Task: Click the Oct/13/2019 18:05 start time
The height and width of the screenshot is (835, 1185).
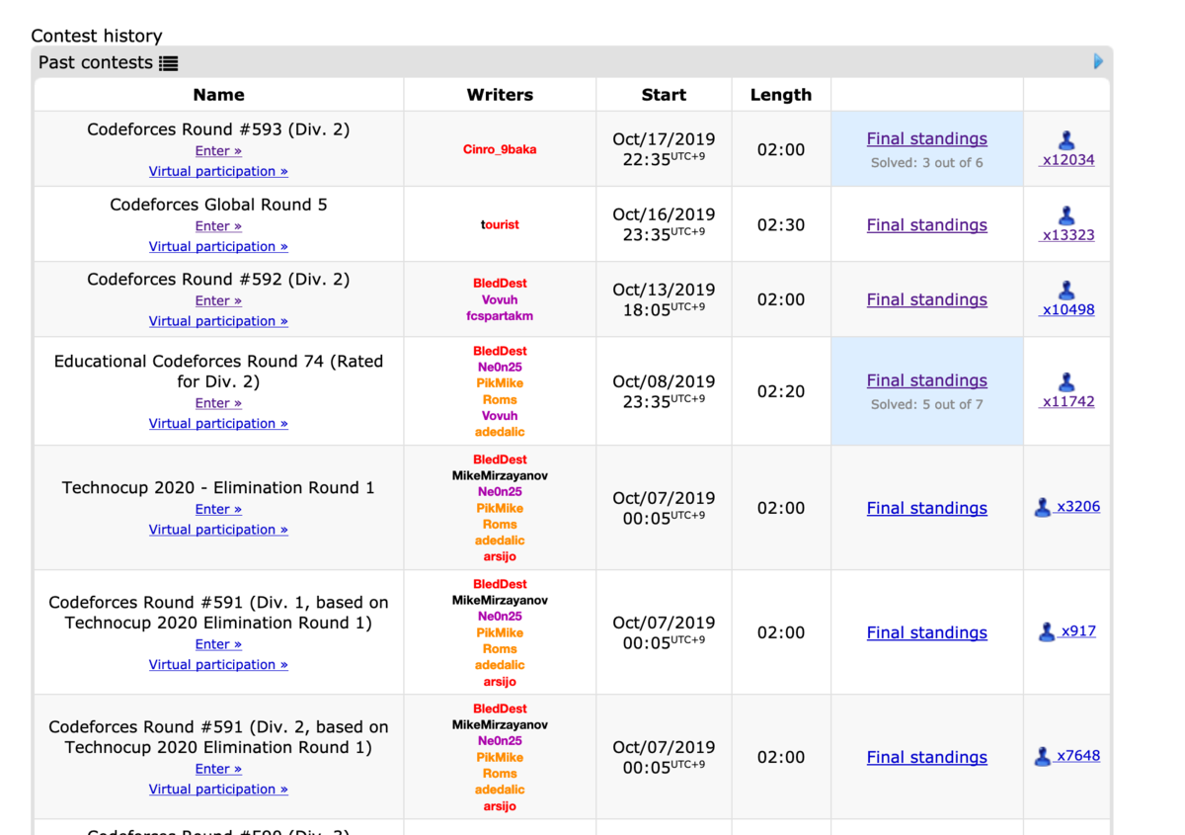Action: point(664,299)
